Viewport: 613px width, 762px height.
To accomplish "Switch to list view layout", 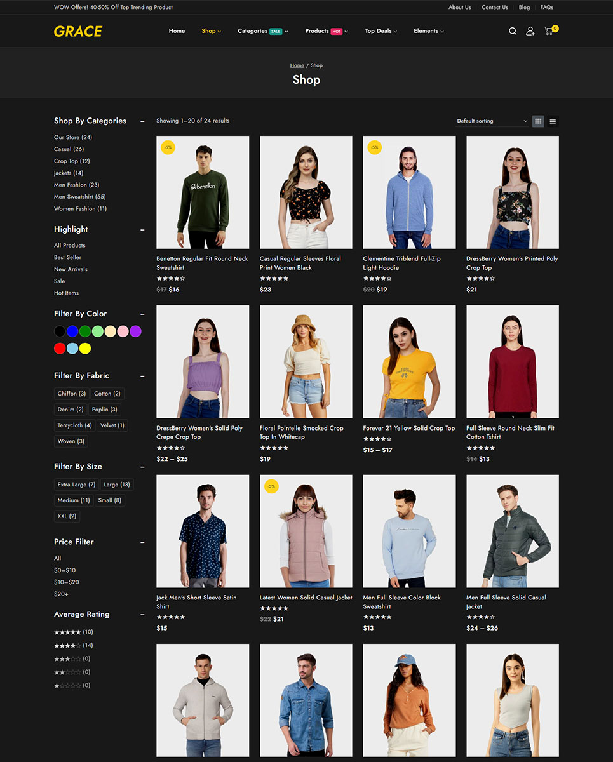I will [553, 121].
